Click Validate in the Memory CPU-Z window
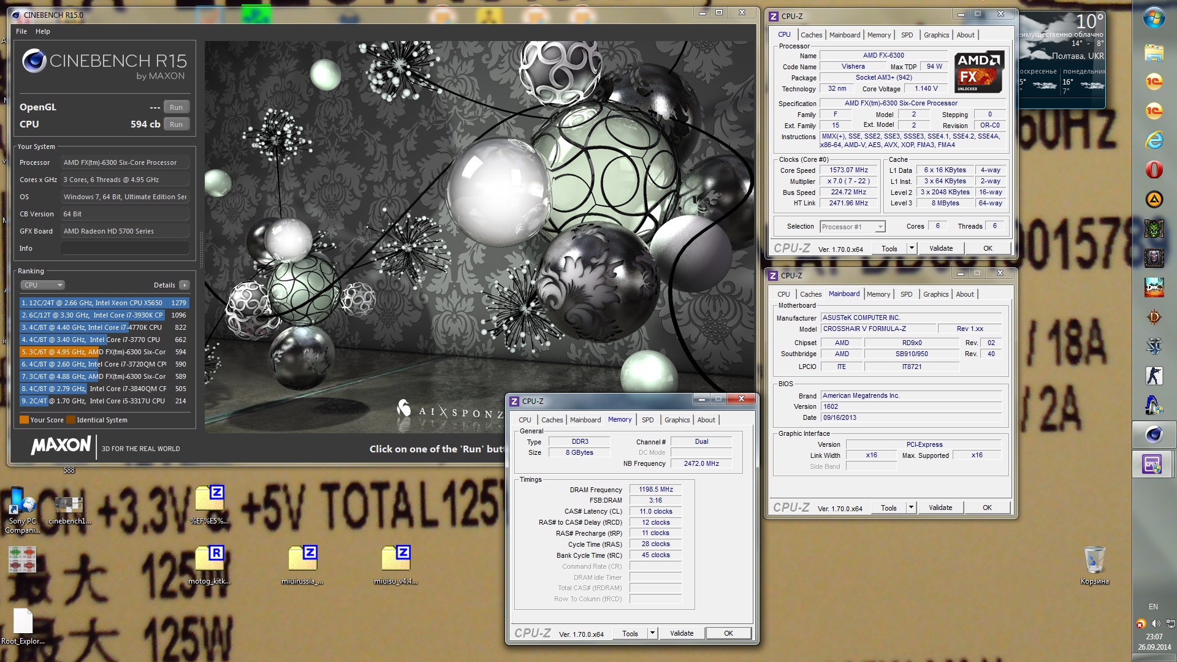 click(682, 633)
